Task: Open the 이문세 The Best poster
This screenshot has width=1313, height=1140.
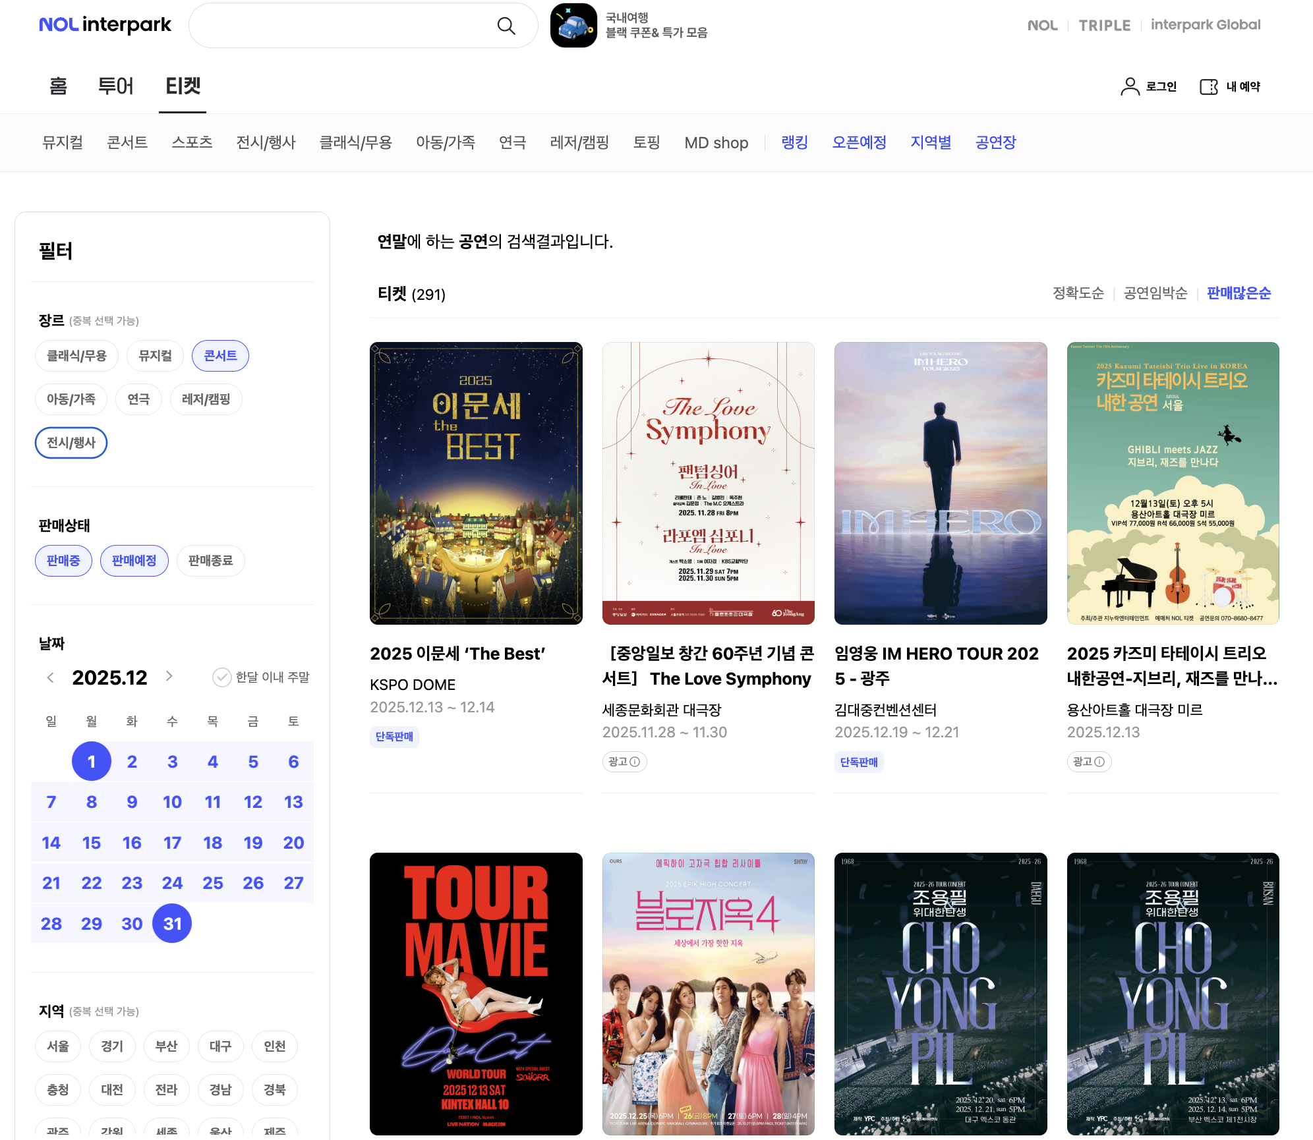Action: coord(476,483)
